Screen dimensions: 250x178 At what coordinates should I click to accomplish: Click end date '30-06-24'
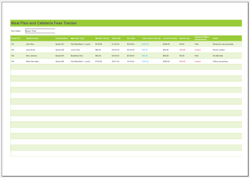pos(131,56)
